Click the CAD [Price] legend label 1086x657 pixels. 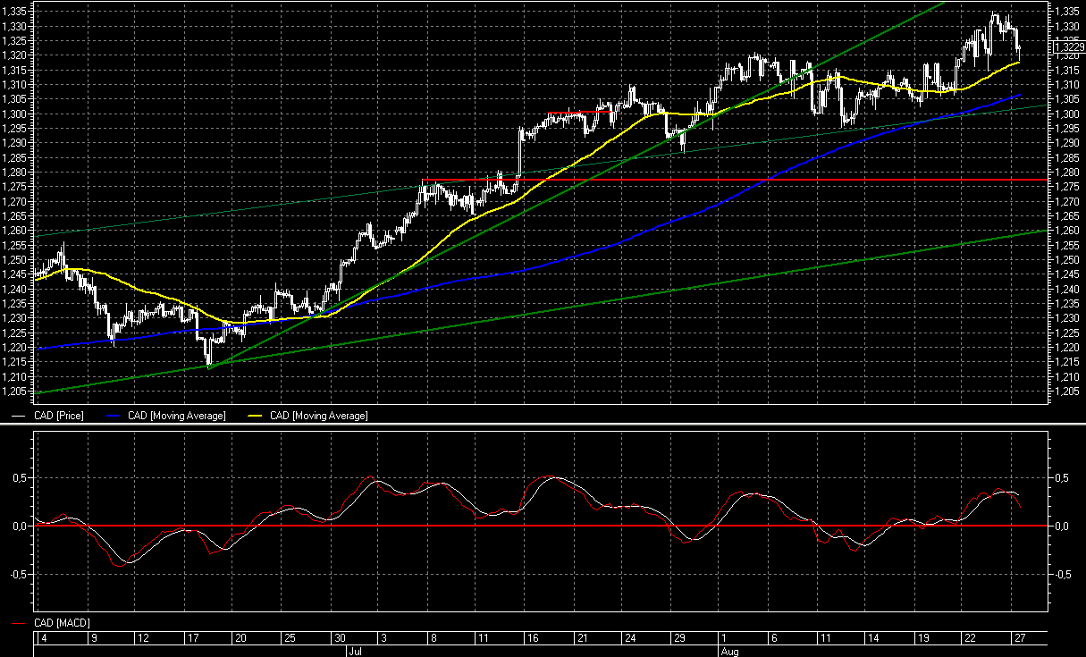pos(59,416)
